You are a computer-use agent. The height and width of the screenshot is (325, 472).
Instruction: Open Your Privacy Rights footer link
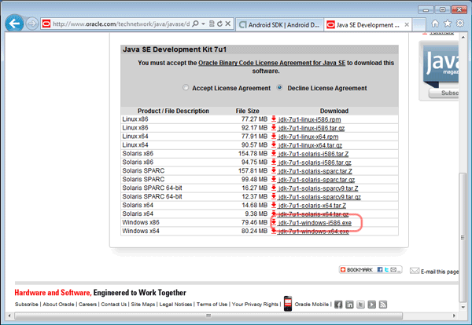coord(255,305)
